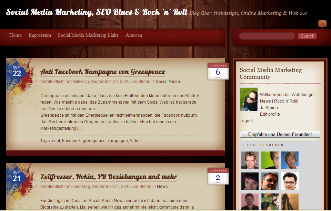Click the Sep 22 date badge
This screenshot has width=331, height=211.
pos(17,71)
